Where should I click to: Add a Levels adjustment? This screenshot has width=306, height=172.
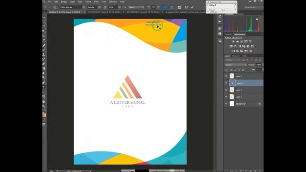[238, 42]
